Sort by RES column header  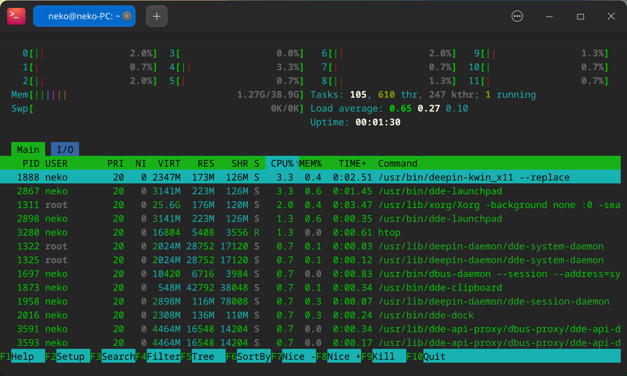(x=206, y=163)
